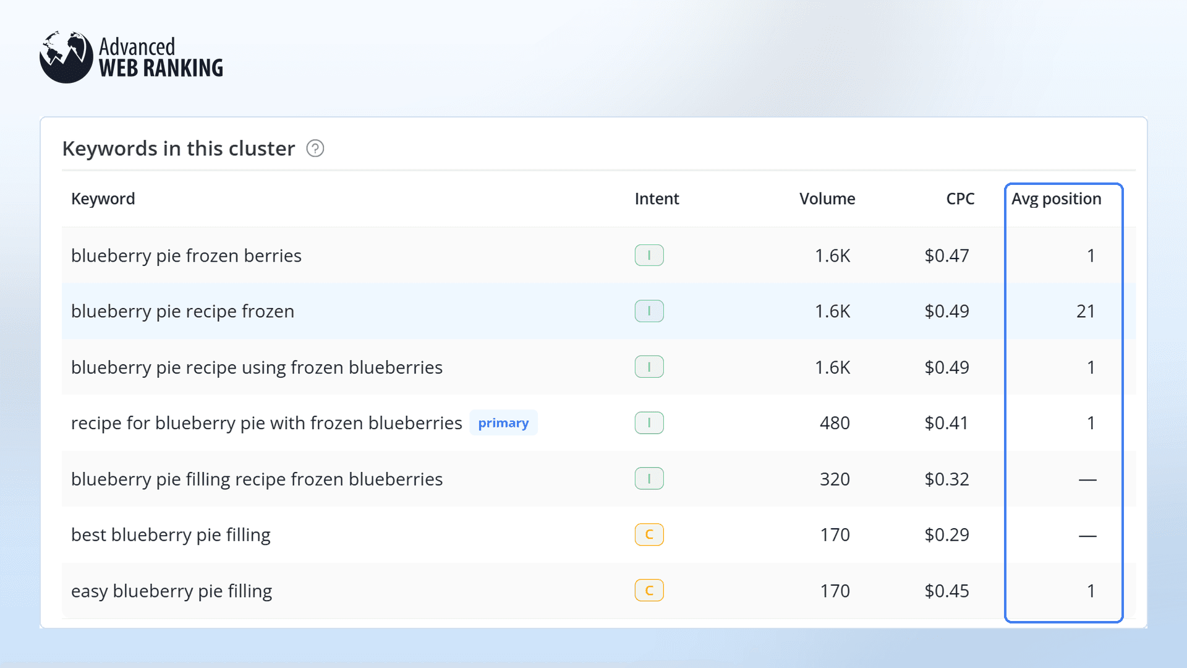Select keyword blueberry pie recipe frozen
1187x668 pixels.
(x=182, y=311)
